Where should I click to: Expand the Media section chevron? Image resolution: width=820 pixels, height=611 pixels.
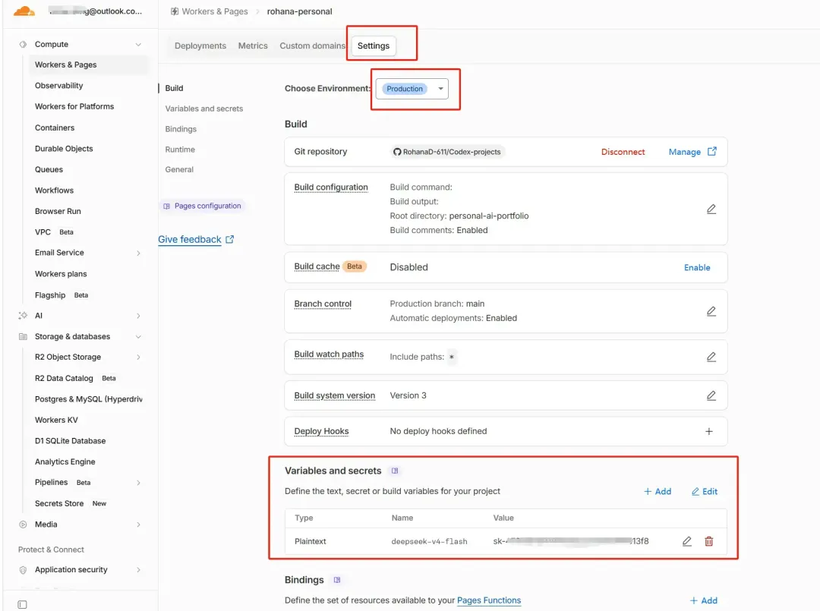click(138, 524)
